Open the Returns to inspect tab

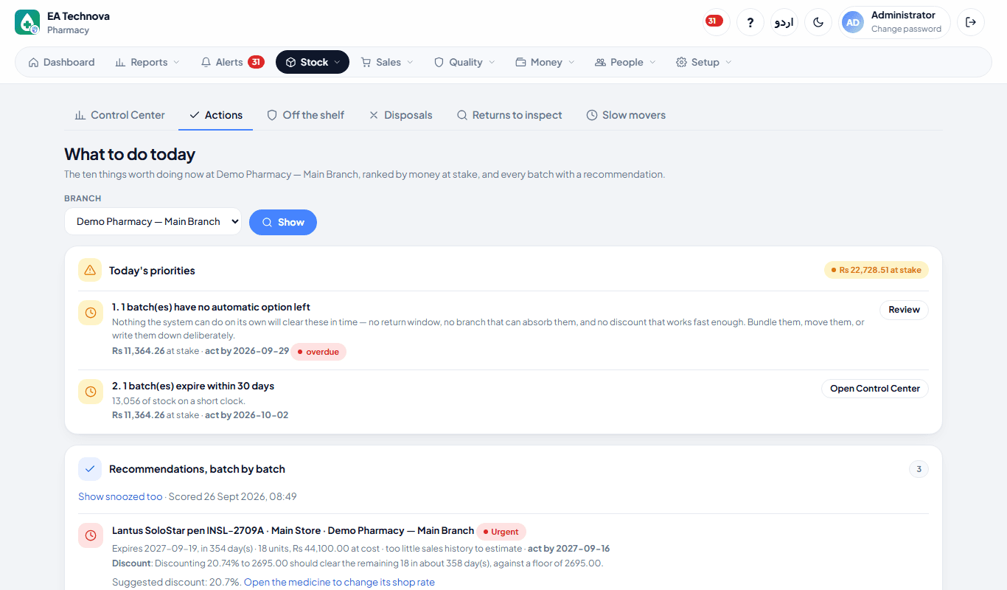tap(509, 115)
